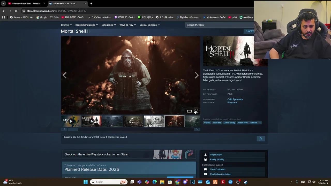Show next screenshot with right arrow
This screenshot has height=186, width=331.
pos(197,75)
